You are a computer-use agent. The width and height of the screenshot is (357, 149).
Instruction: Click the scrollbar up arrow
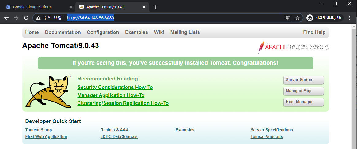pos(354,26)
